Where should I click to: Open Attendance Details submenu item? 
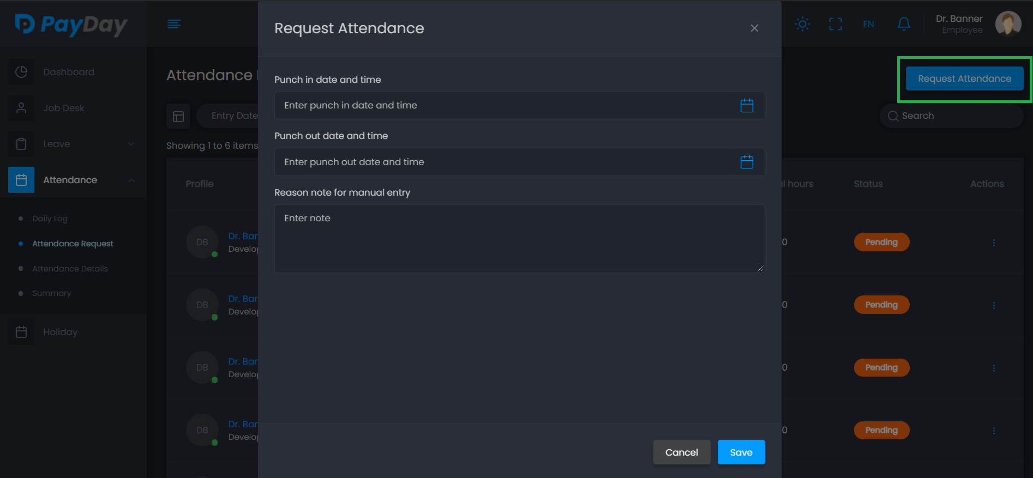pos(70,269)
